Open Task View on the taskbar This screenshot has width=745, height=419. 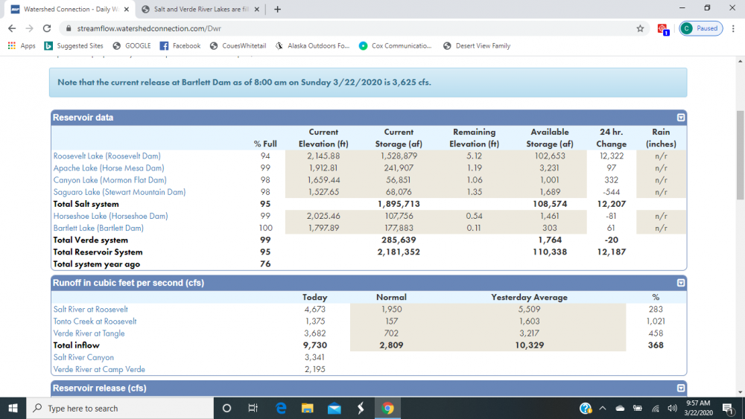coord(253,408)
